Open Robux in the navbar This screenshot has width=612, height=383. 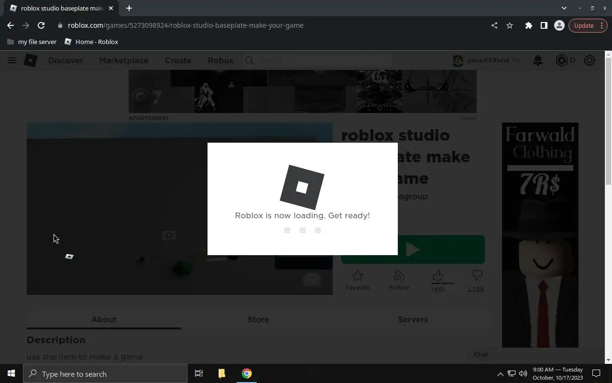(x=220, y=60)
